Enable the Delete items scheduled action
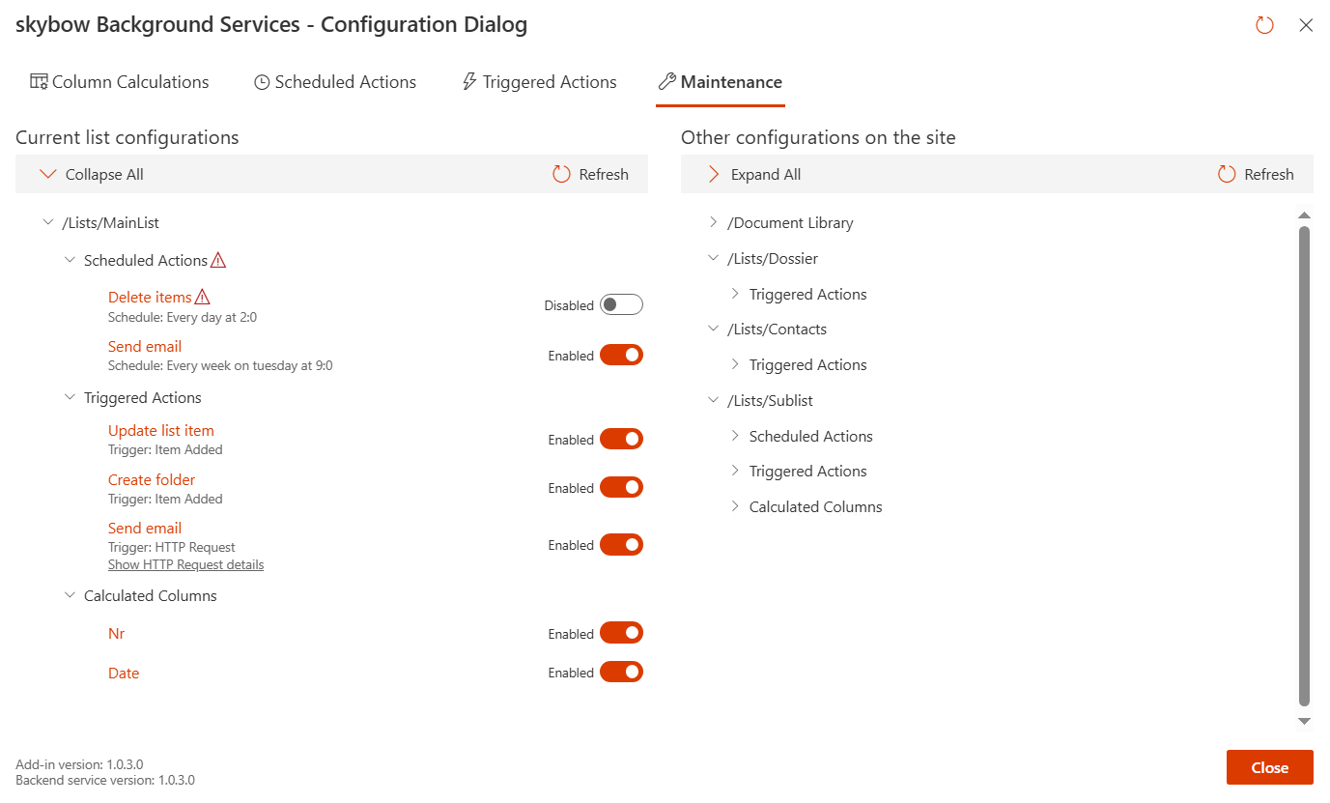This screenshot has height=803, width=1330. [x=621, y=305]
